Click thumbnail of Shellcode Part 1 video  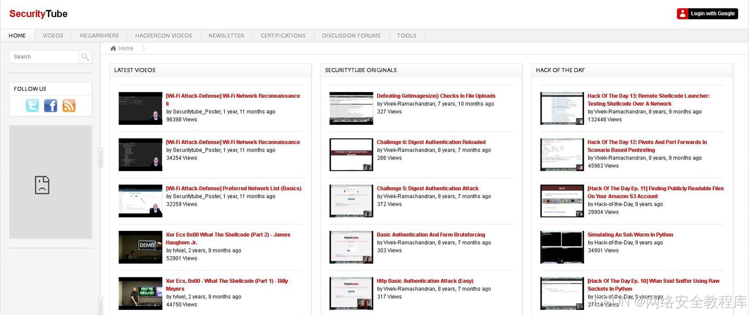pyautogui.click(x=140, y=293)
